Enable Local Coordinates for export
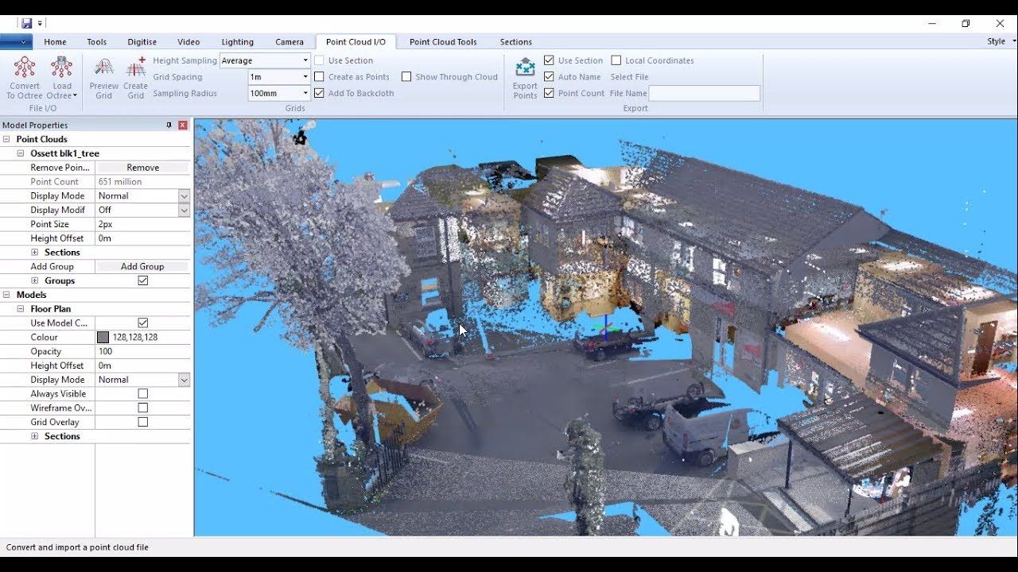The image size is (1018, 572). point(616,60)
